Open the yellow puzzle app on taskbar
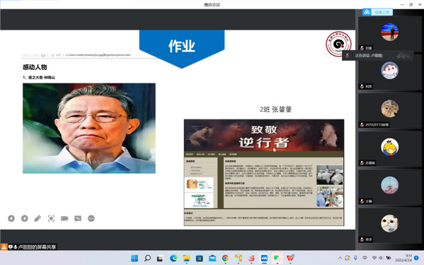 pyautogui.click(x=239, y=258)
